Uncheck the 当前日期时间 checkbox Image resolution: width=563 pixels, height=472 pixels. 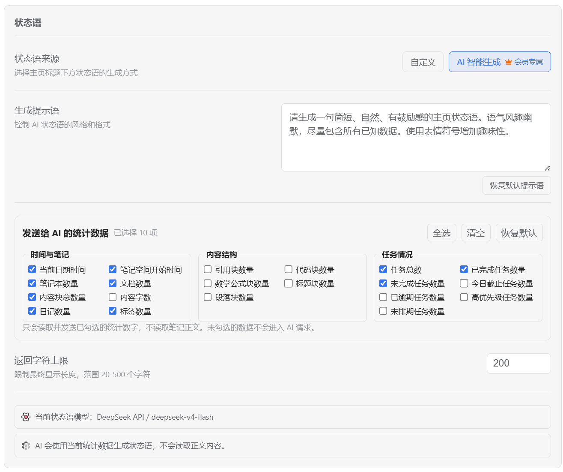point(32,269)
